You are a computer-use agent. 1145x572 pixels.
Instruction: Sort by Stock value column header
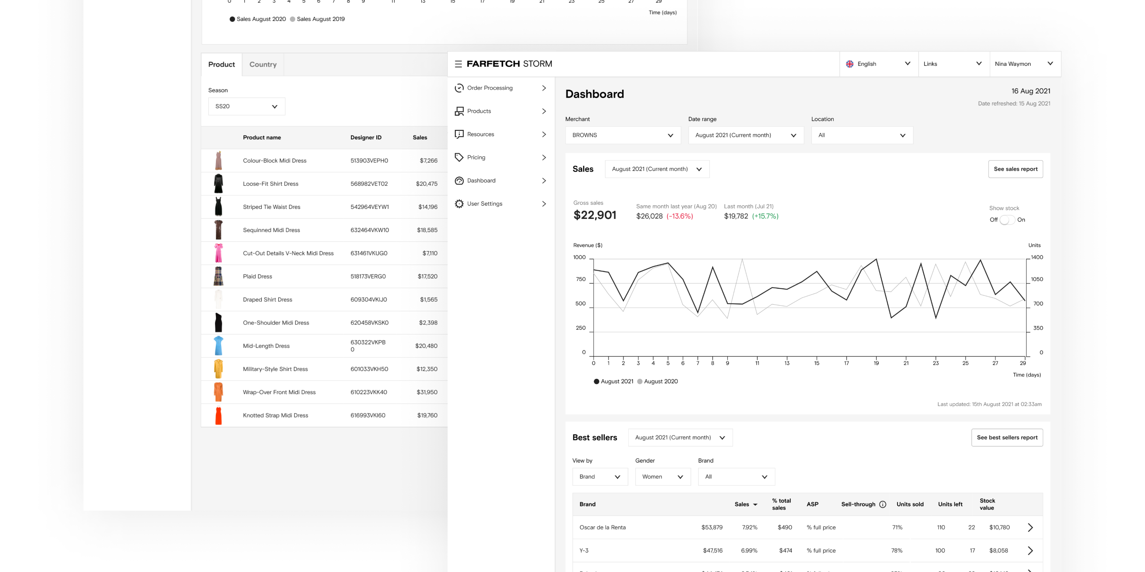click(x=987, y=504)
